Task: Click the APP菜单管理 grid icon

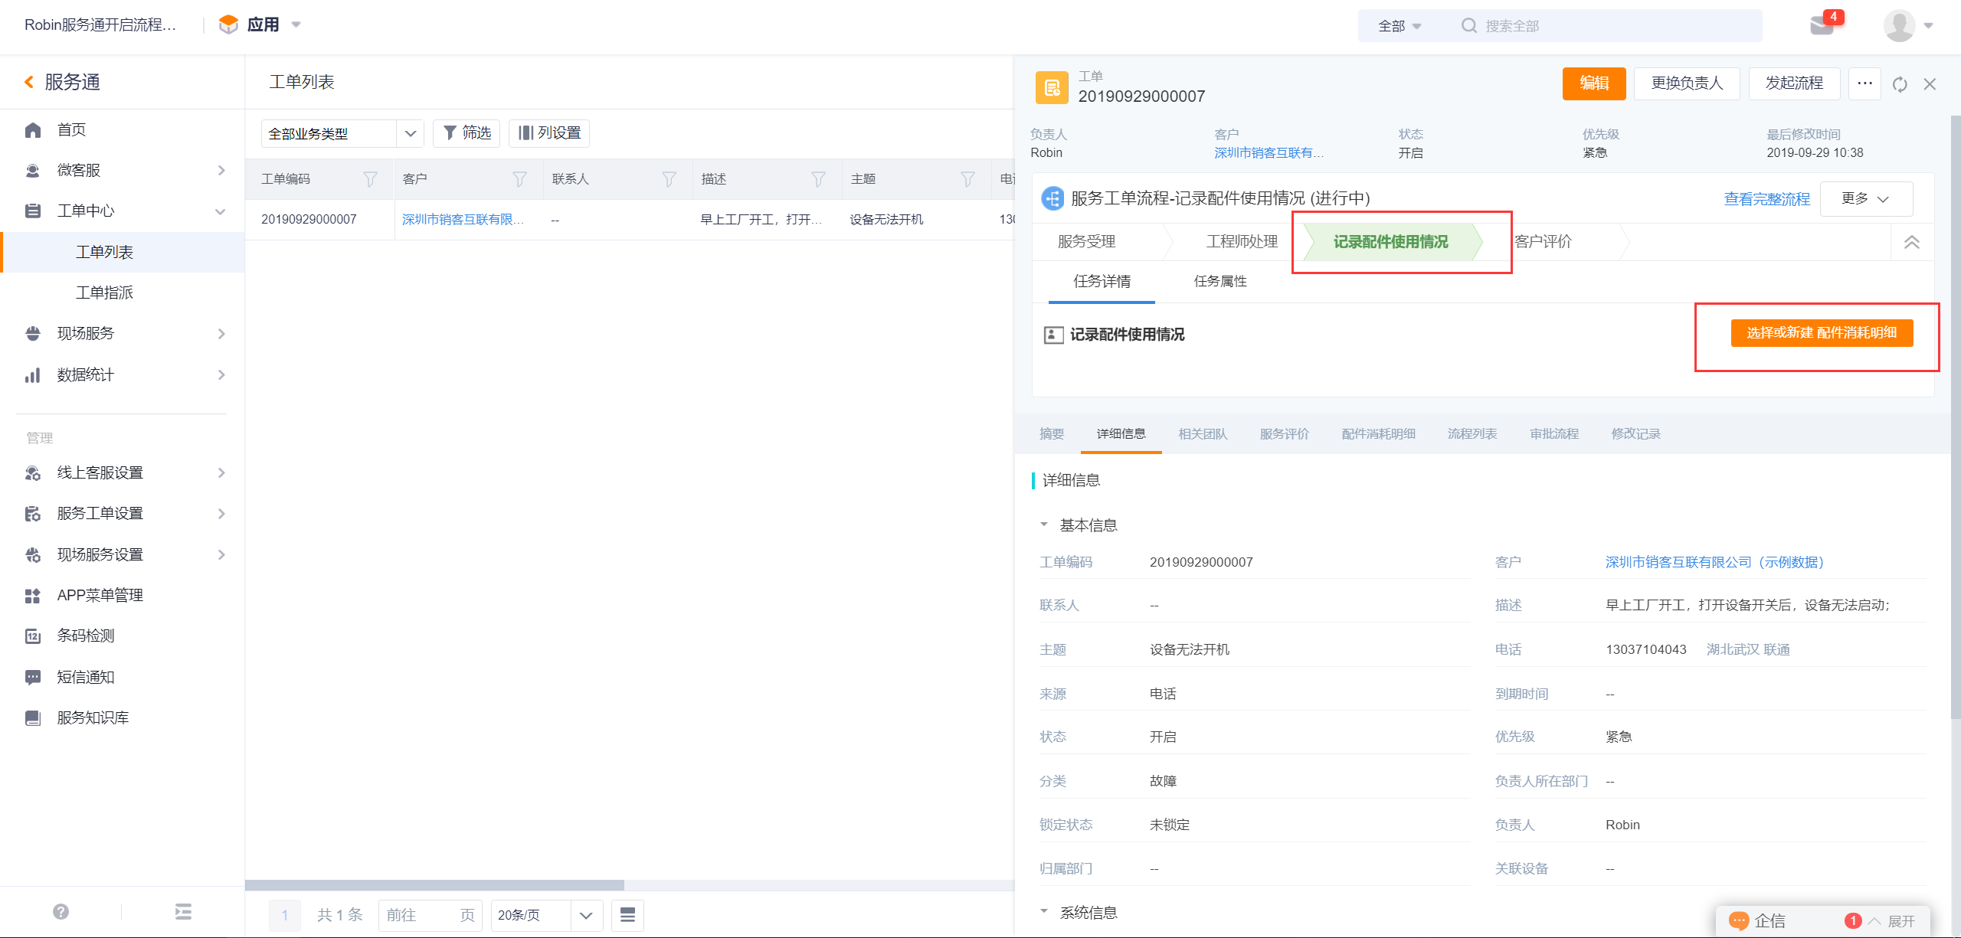Action: (x=33, y=596)
